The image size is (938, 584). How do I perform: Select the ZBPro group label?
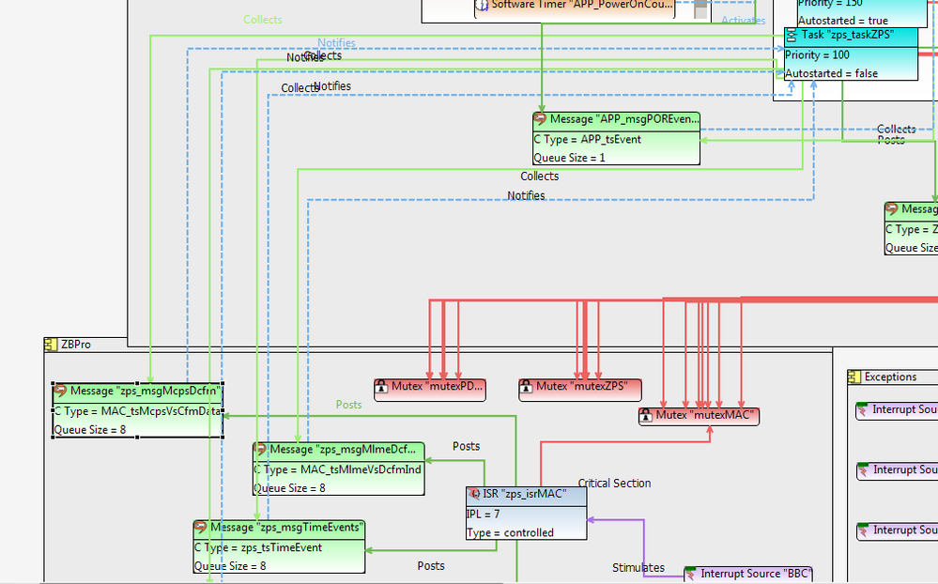tap(76, 344)
